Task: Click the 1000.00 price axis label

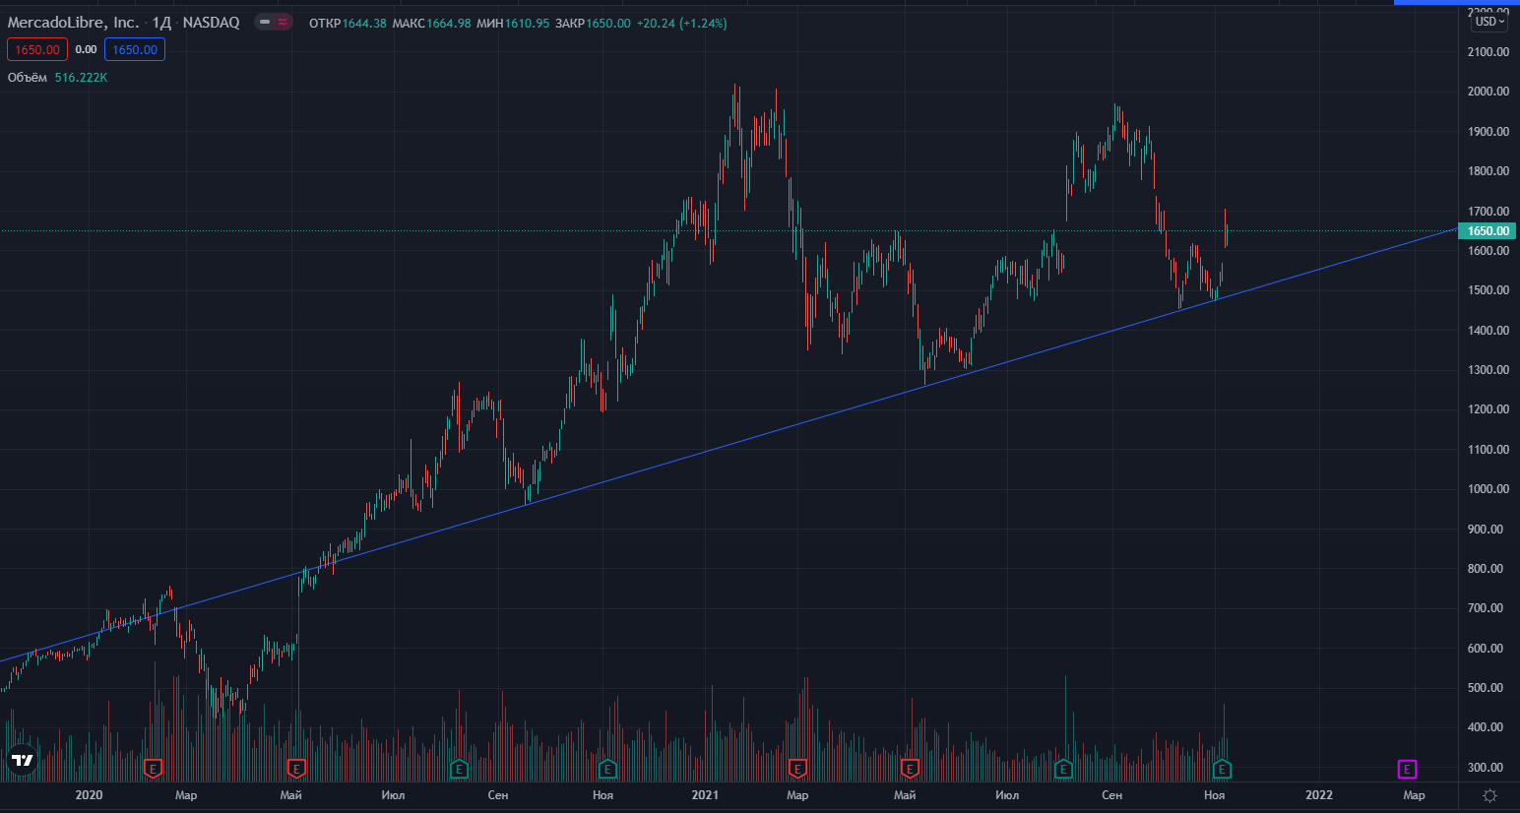Action: tap(1488, 488)
